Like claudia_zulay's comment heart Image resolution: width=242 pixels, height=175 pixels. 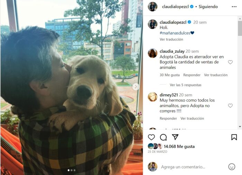pyautogui.click(x=230, y=62)
